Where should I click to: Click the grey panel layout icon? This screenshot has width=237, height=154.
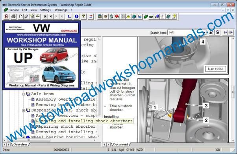(122, 16)
